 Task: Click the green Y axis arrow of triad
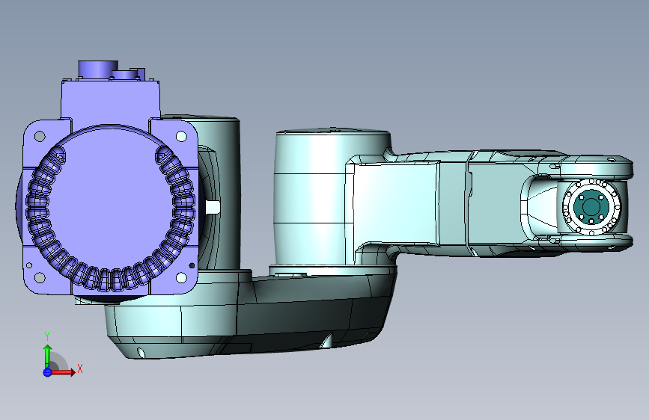[48, 356]
